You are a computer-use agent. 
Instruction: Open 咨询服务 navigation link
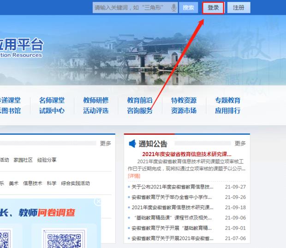pyautogui.click(x=140, y=111)
